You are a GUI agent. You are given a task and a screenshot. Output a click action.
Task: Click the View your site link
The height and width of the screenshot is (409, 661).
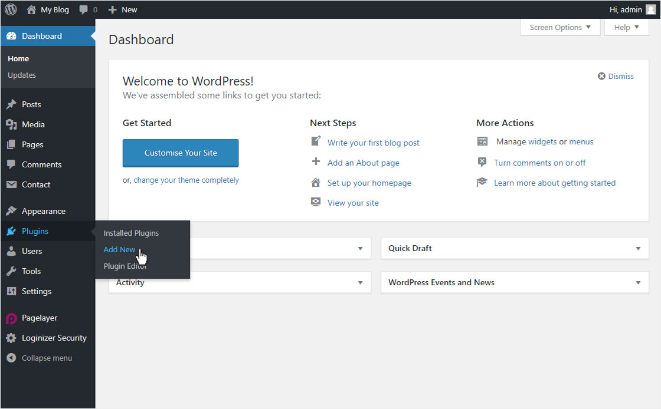click(x=354, y=203)
